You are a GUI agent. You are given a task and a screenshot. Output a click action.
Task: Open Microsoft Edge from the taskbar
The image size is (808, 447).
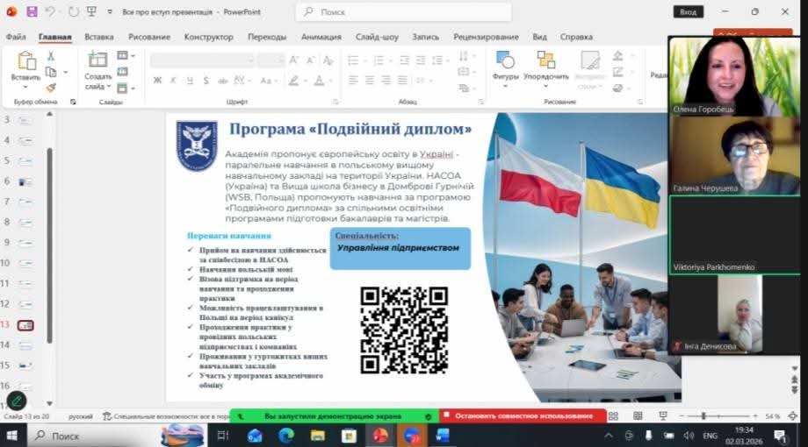(x=286, y=436)
